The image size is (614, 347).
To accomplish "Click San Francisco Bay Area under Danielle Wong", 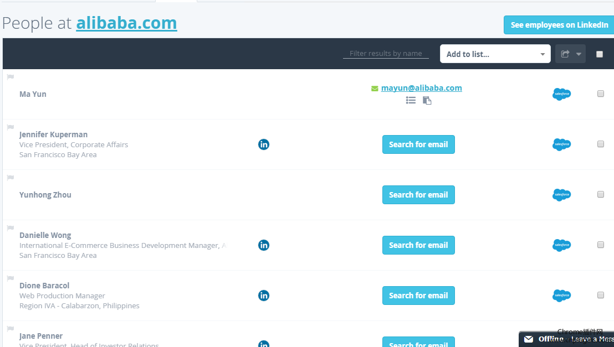I will [x=58, y=256].
